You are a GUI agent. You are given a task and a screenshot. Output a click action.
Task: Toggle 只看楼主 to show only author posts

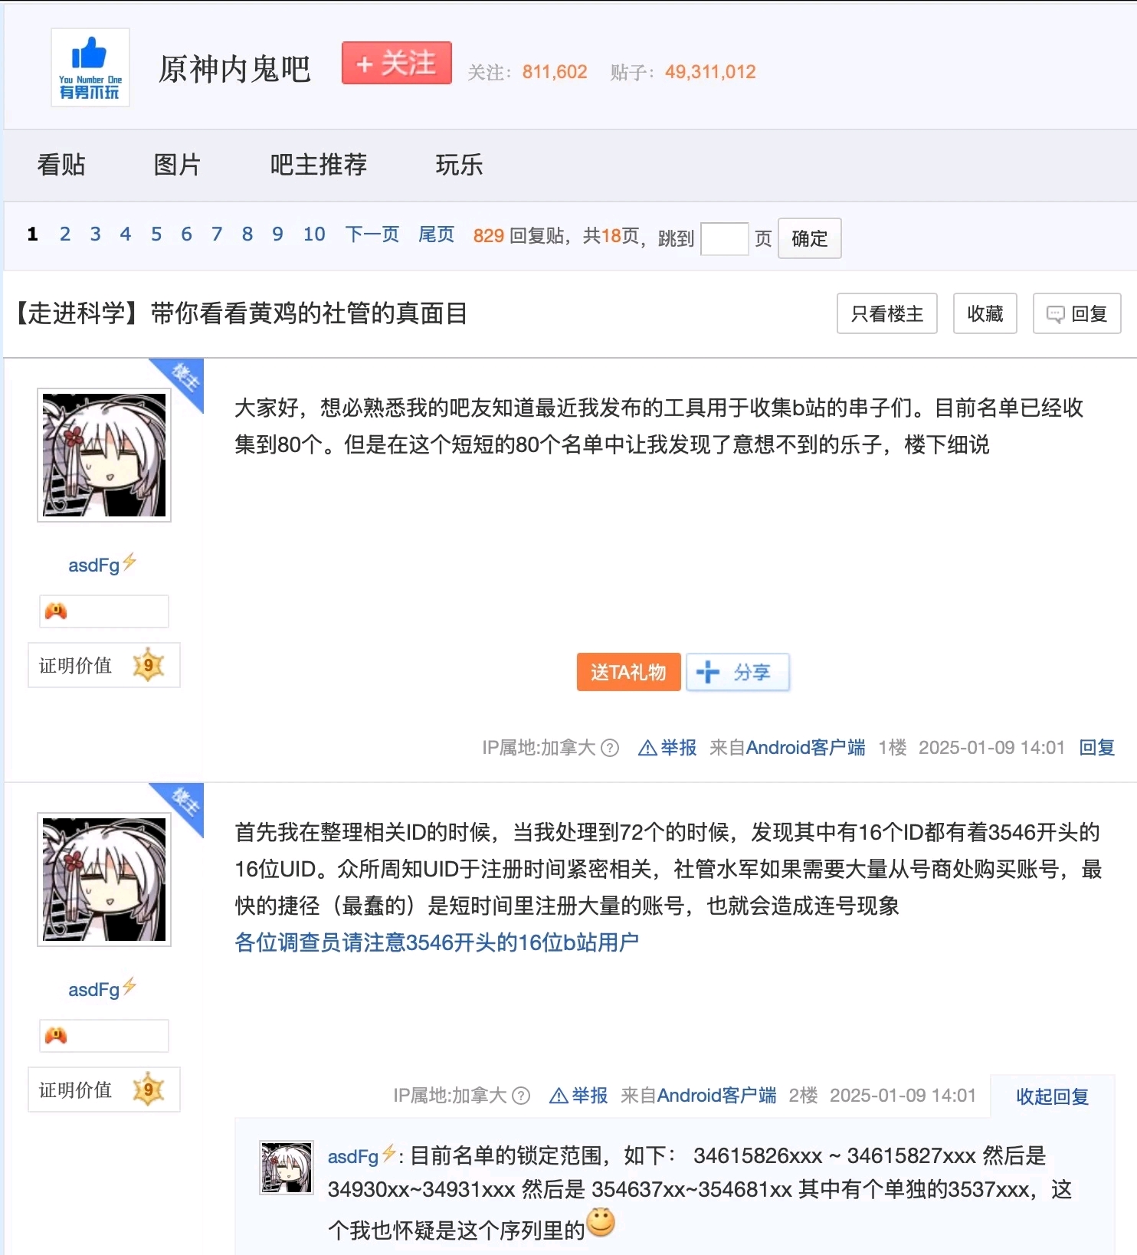(x=887, y=313)
